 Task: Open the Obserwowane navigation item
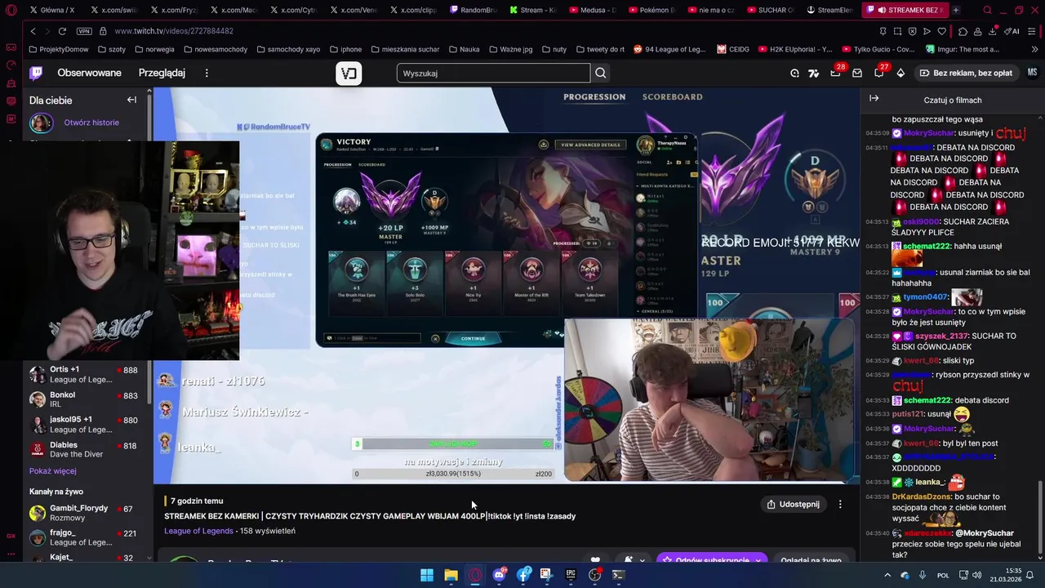coord(89,73)
